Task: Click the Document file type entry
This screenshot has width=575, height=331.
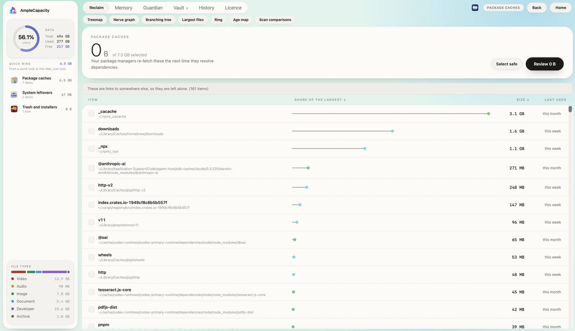Action: (40, 302)
